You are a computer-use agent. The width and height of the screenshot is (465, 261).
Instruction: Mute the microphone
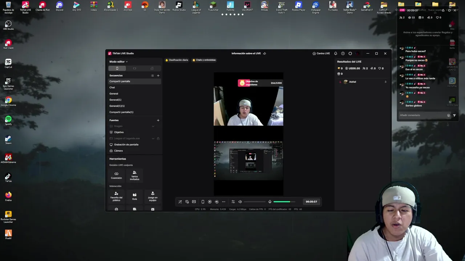pyautogui.click(x=270, y=202)
